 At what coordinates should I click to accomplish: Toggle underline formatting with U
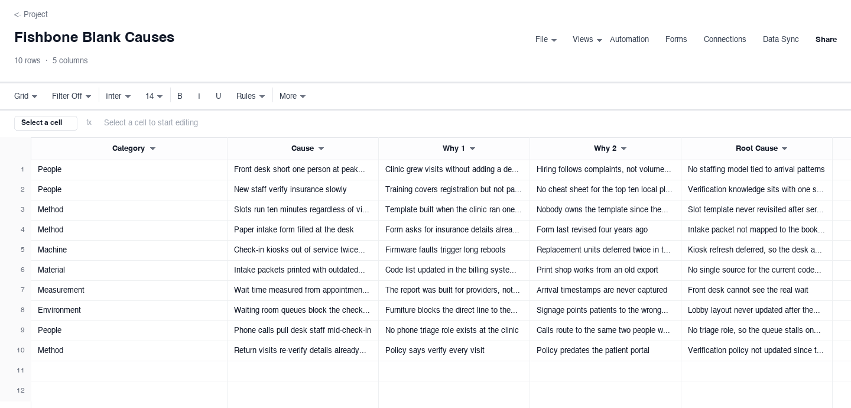[x=219, y=96]
